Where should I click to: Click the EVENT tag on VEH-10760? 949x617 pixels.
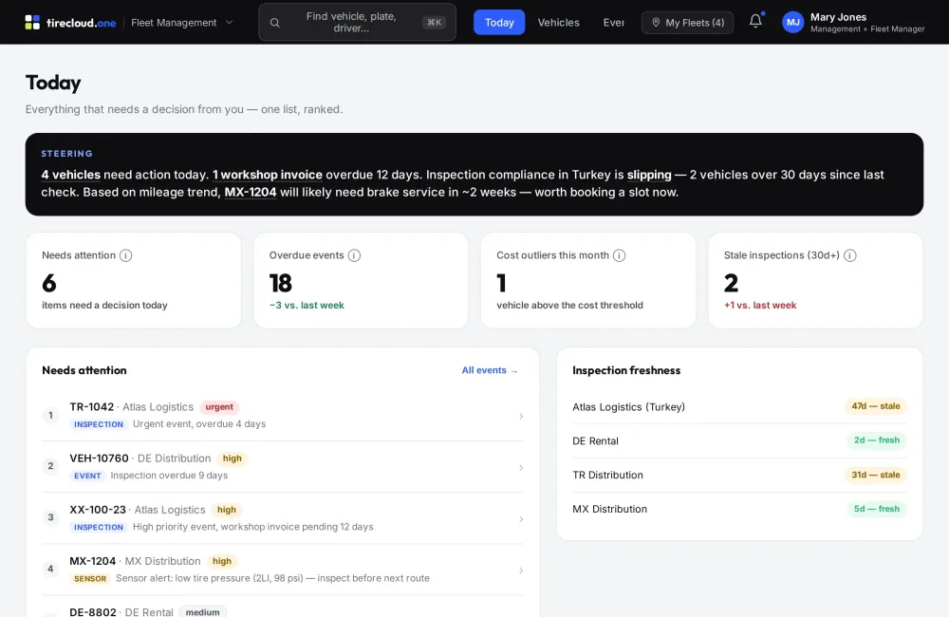(x=87, y=476)
